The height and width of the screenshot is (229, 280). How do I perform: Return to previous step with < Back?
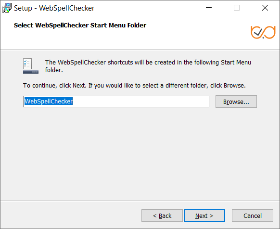tap(162, 216)
